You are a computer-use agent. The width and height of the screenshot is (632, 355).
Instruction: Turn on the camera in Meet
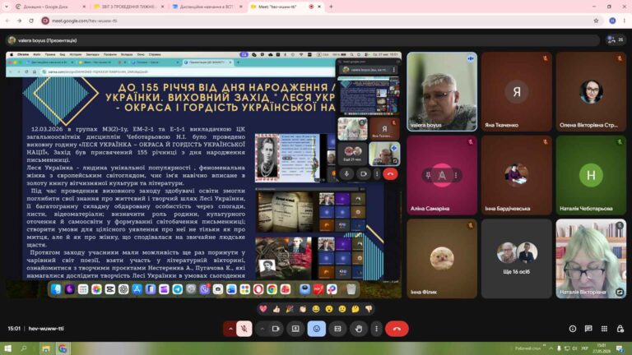coord(276,329)
